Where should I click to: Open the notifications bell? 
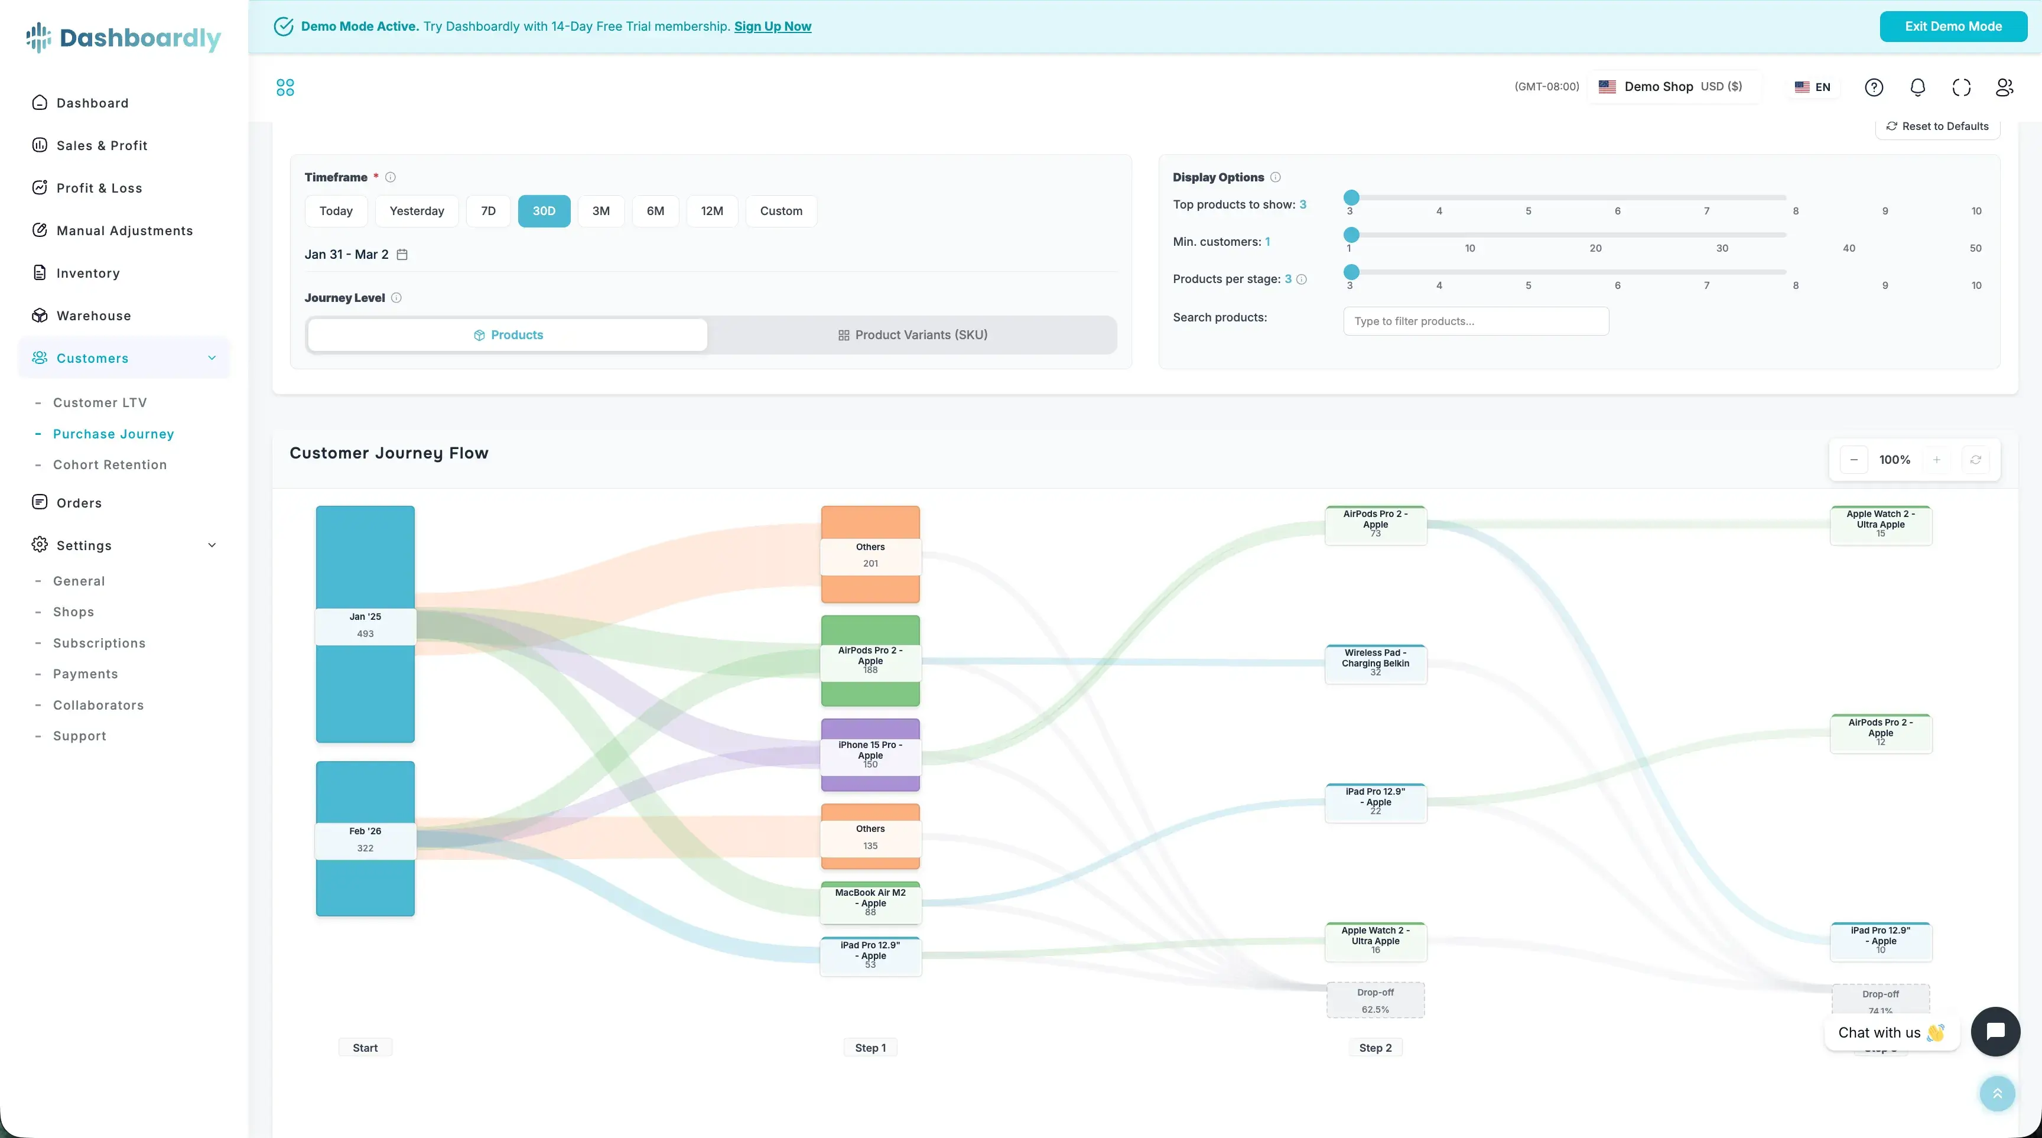pos(1917,87)
